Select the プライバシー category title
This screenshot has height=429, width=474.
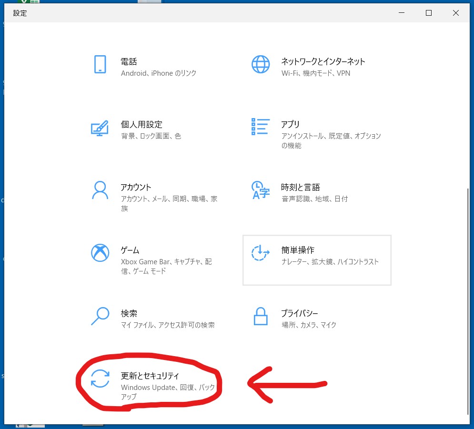(300, 313)
